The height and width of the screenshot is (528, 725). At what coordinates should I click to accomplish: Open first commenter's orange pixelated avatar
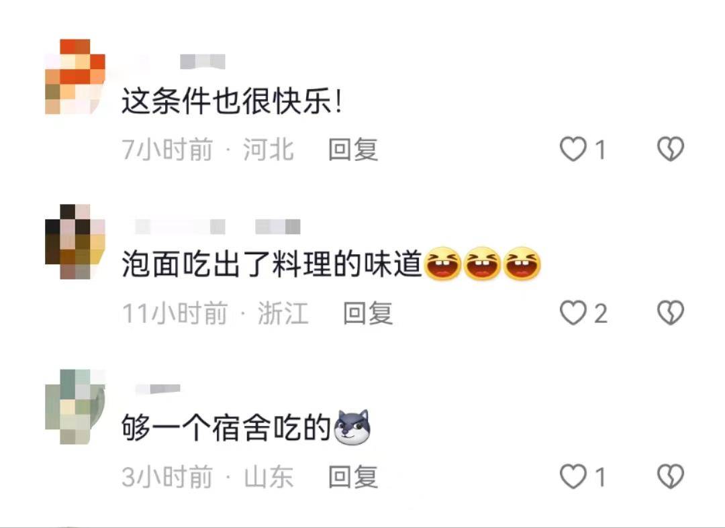75,76
